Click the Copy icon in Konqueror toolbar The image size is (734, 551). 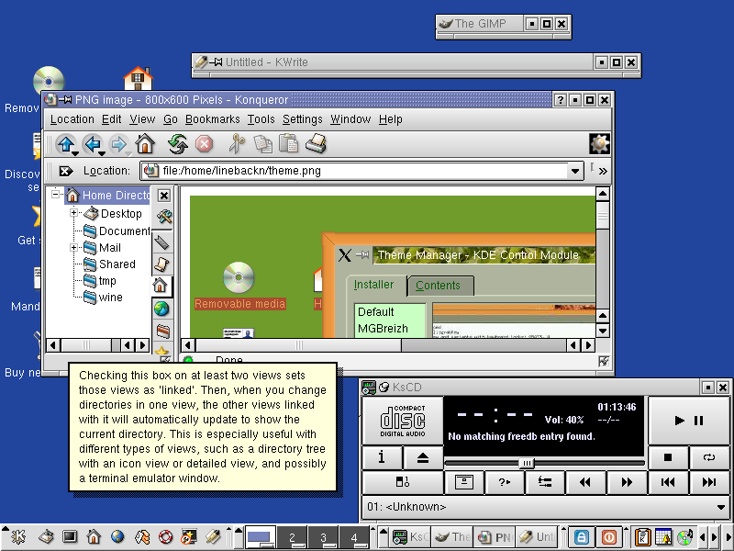point(262,144)
